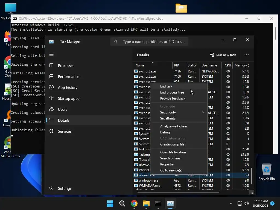Image resolution: width=280 pixels, height=210 pixels.
Task: Click the Details list horizontal scrollbar
Action: coord(178,192)
